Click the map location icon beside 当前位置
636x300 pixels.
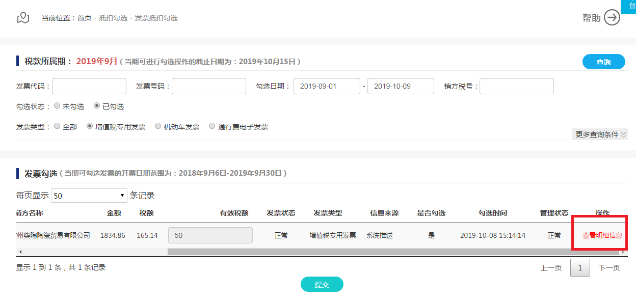(x=23, y=18)
